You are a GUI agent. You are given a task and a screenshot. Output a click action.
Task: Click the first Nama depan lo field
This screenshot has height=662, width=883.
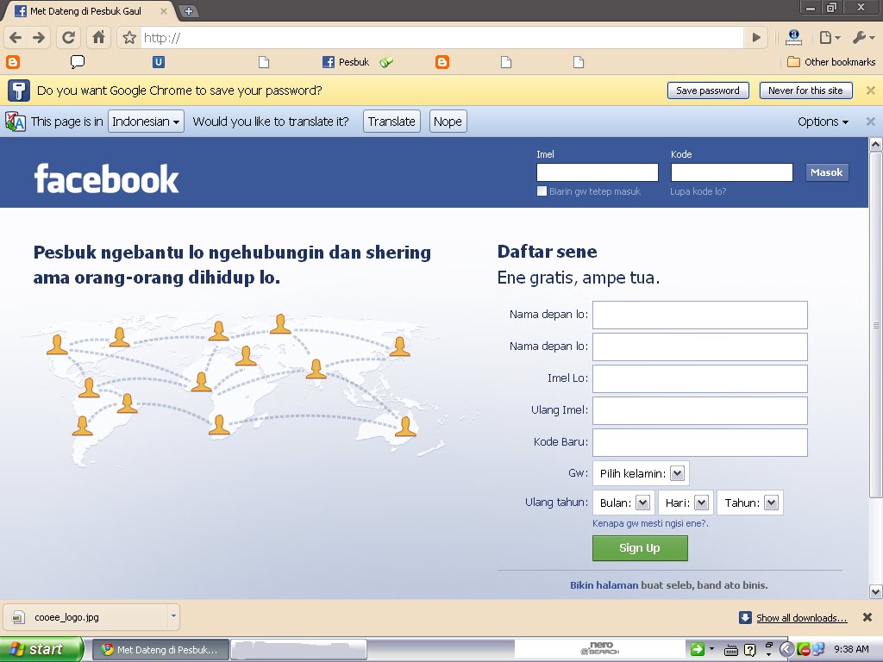[700, 315]
